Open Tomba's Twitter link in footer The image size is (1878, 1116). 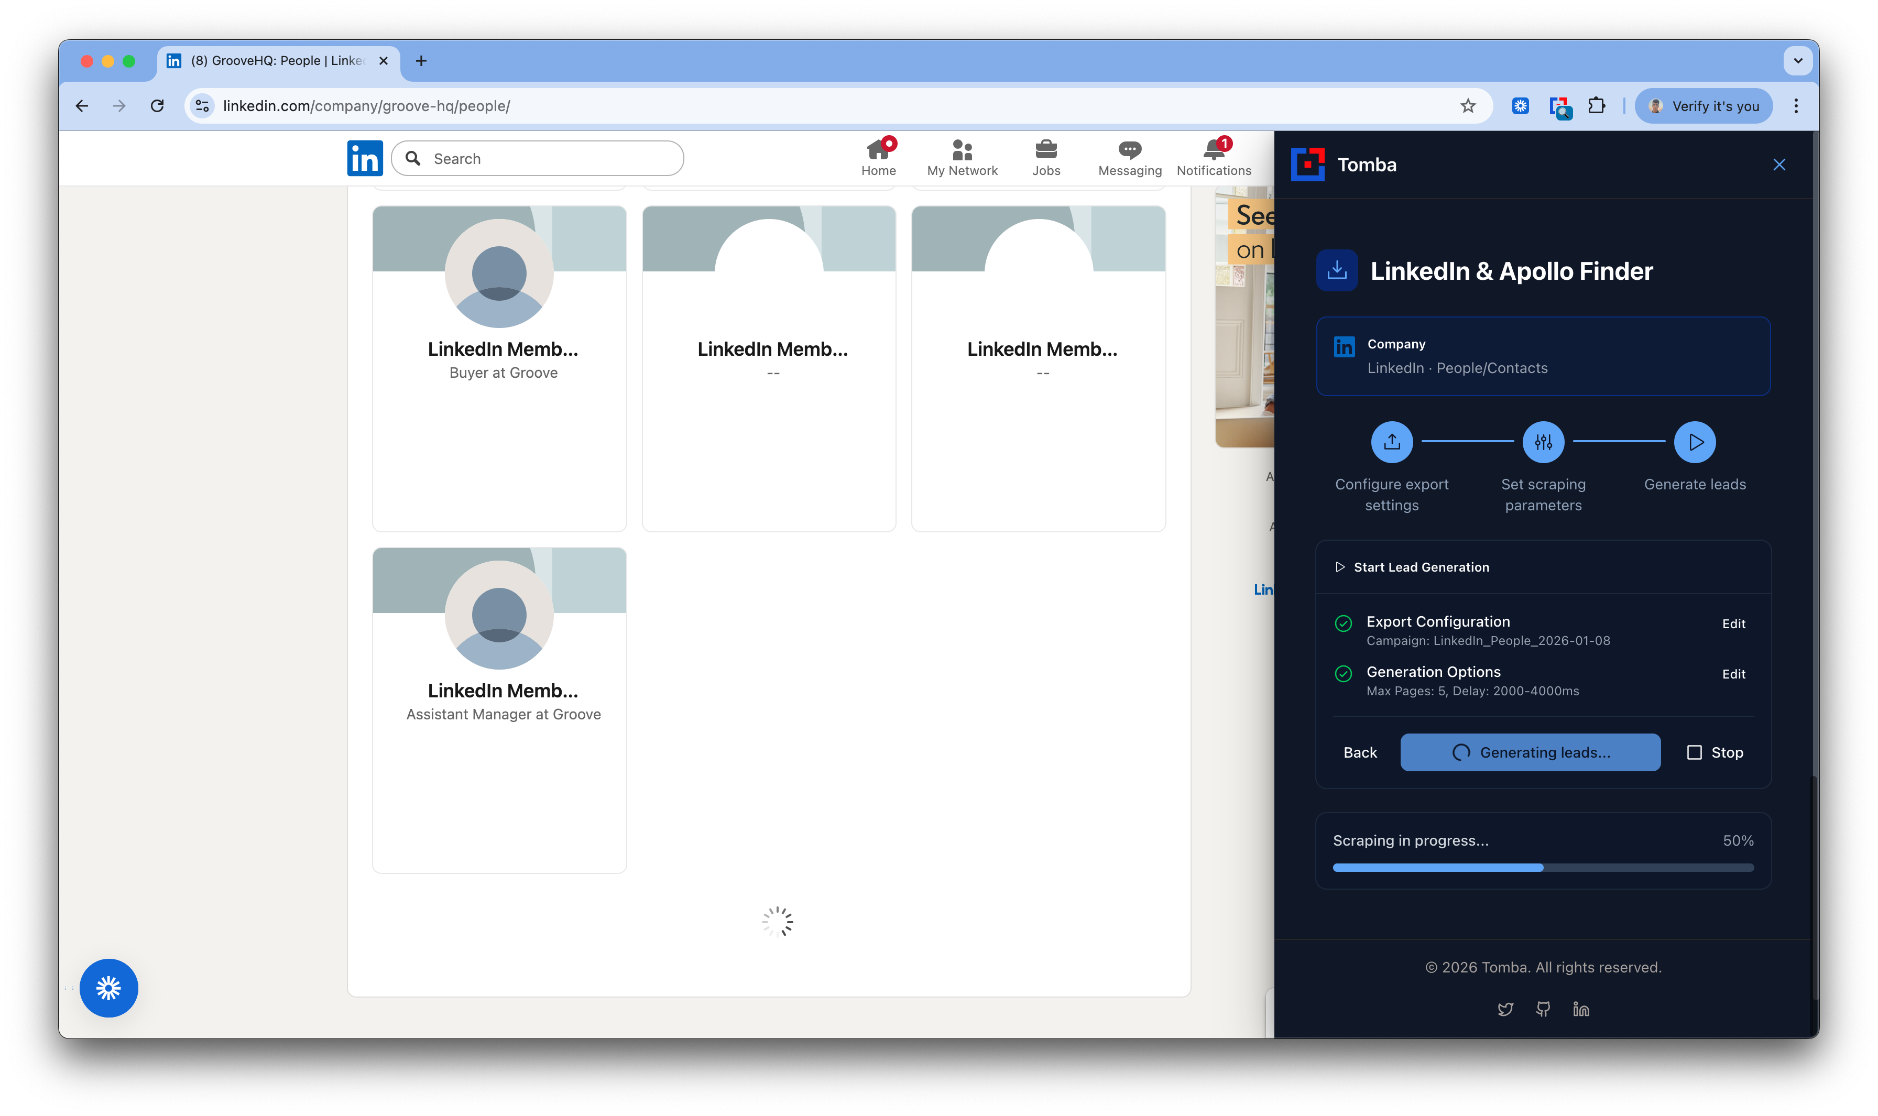tap(1505, 1009)
